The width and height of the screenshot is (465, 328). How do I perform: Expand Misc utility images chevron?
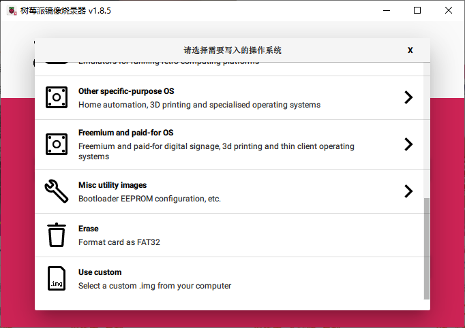(x=408, y=191)
